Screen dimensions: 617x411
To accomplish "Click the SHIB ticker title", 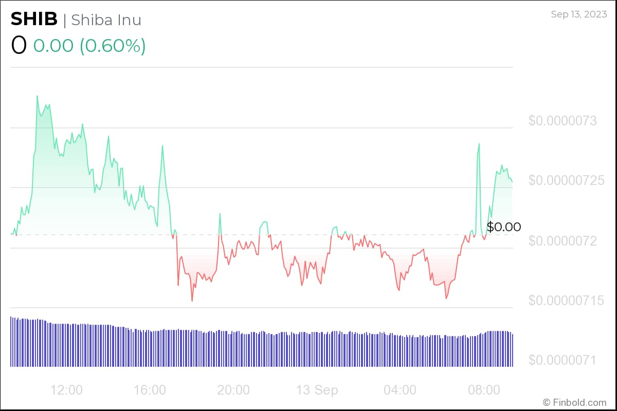I will coord(34,19).
